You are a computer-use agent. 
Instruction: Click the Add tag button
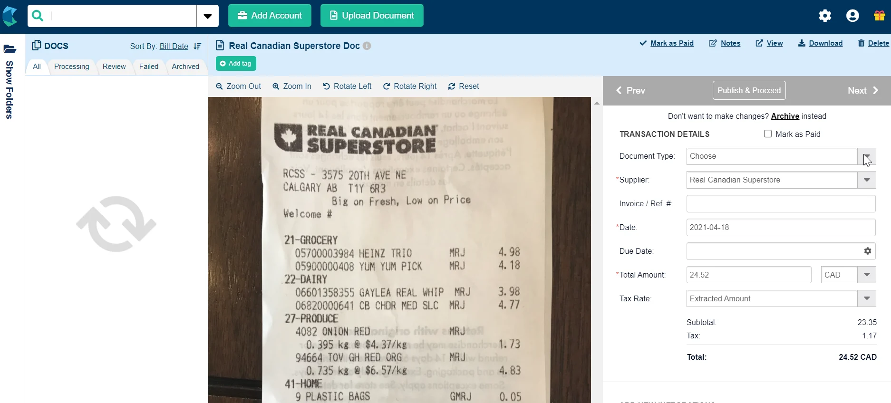[x=236, y=64]
